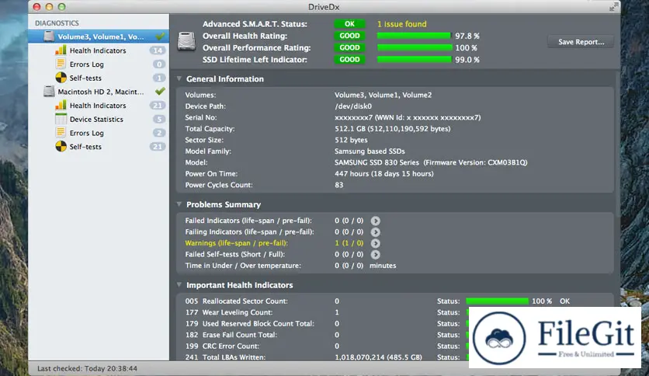The width and height of the screenshot is (649, 376).
Task: Click Reallocated Sector Count status bar
Action: [x=497, y=301]
